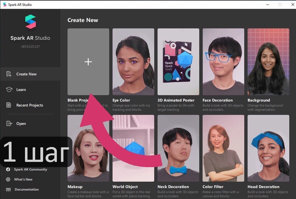296x199 pixels.
Task: Click the version number v85.0.0.25.237
Action: coord(30,46)
